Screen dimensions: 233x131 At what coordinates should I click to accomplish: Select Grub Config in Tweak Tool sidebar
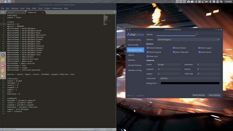[135, 45]
